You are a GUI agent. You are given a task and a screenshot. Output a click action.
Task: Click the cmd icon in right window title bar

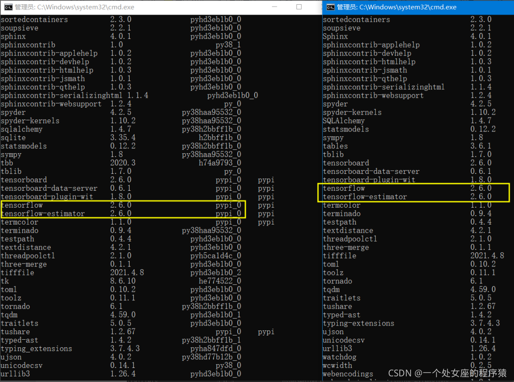pos(330,7)
